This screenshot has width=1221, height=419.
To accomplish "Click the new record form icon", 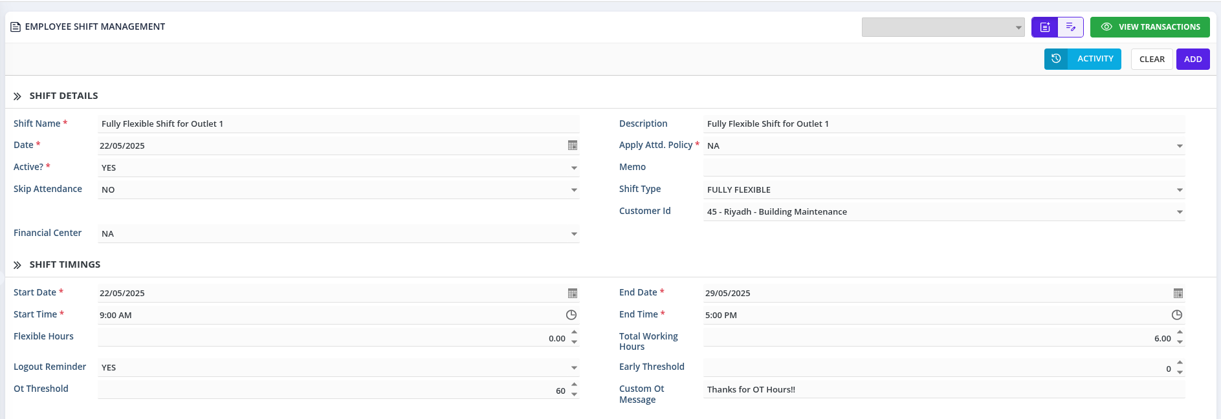I will coord(1044,27).
